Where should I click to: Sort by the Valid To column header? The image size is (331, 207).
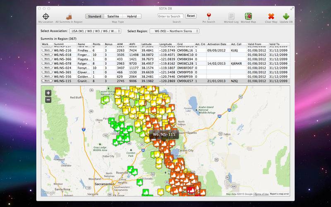point(279,44)
